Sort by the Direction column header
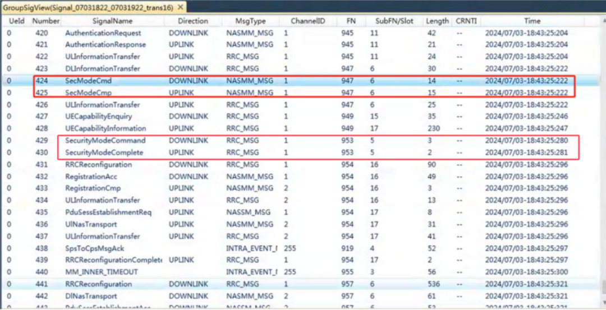 (193, 21)
